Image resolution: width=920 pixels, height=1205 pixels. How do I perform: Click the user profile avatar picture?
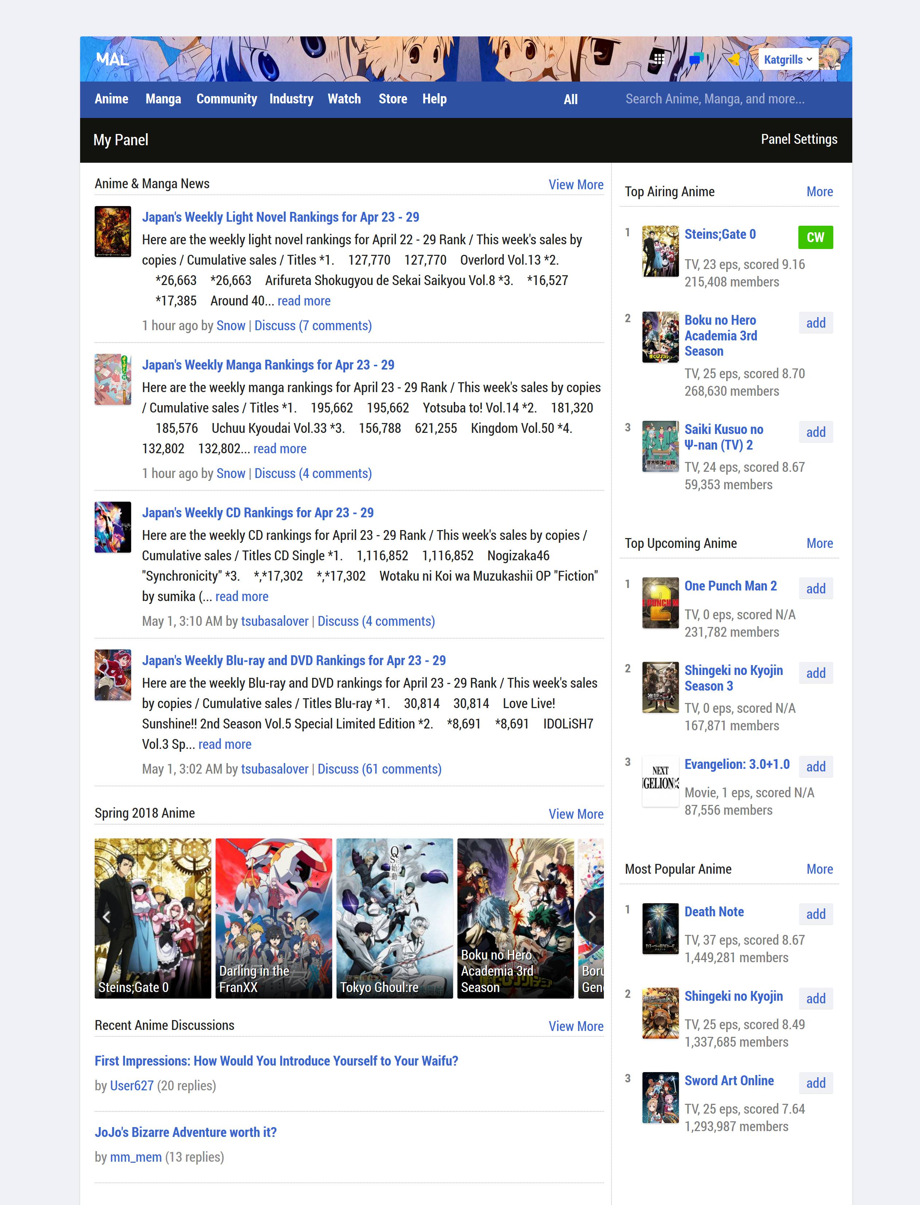[829, 59]
